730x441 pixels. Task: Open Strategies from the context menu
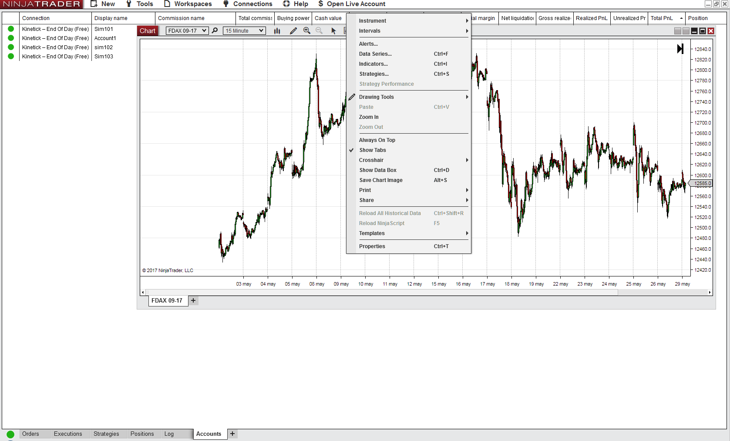(409, 74)
